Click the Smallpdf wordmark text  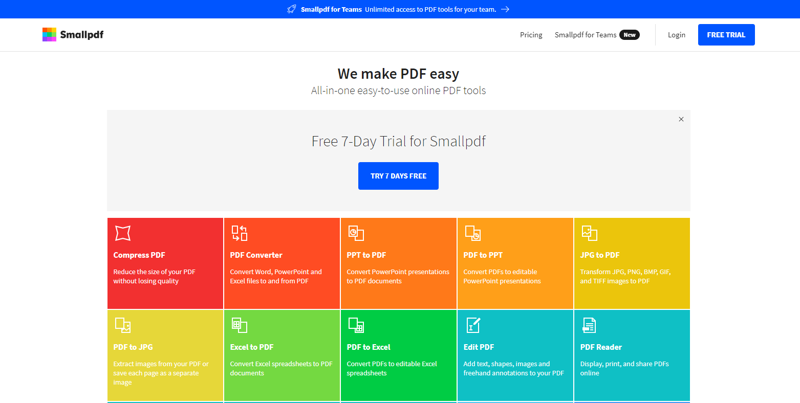coord(82,35)
